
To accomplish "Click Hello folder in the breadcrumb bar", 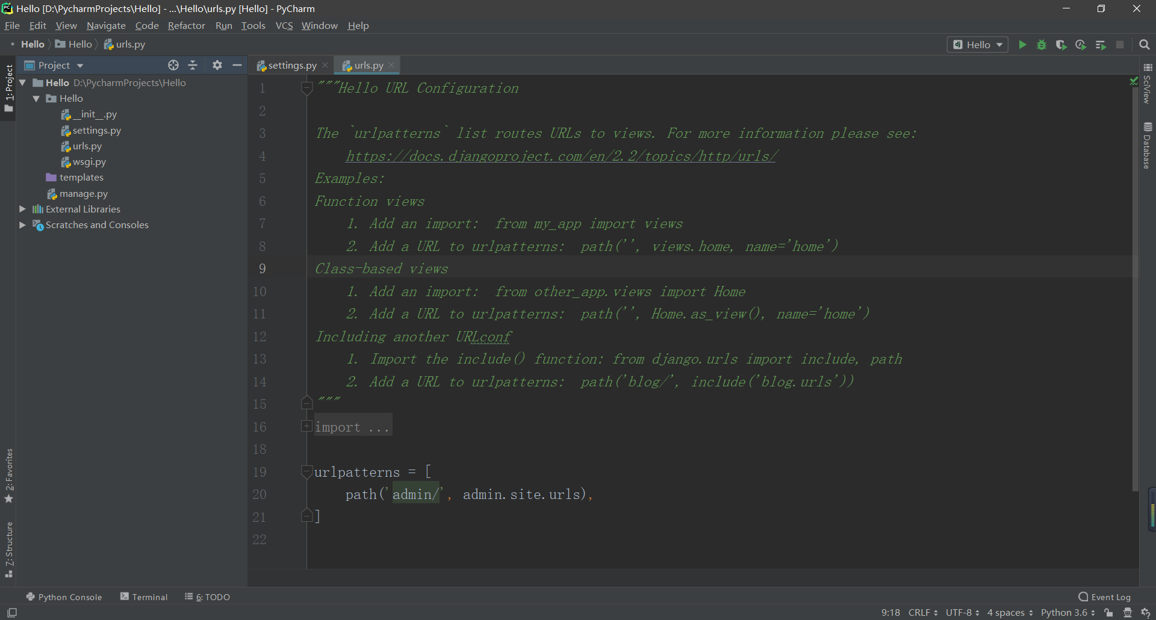I will pyautogui.click(x=73, y=44).
